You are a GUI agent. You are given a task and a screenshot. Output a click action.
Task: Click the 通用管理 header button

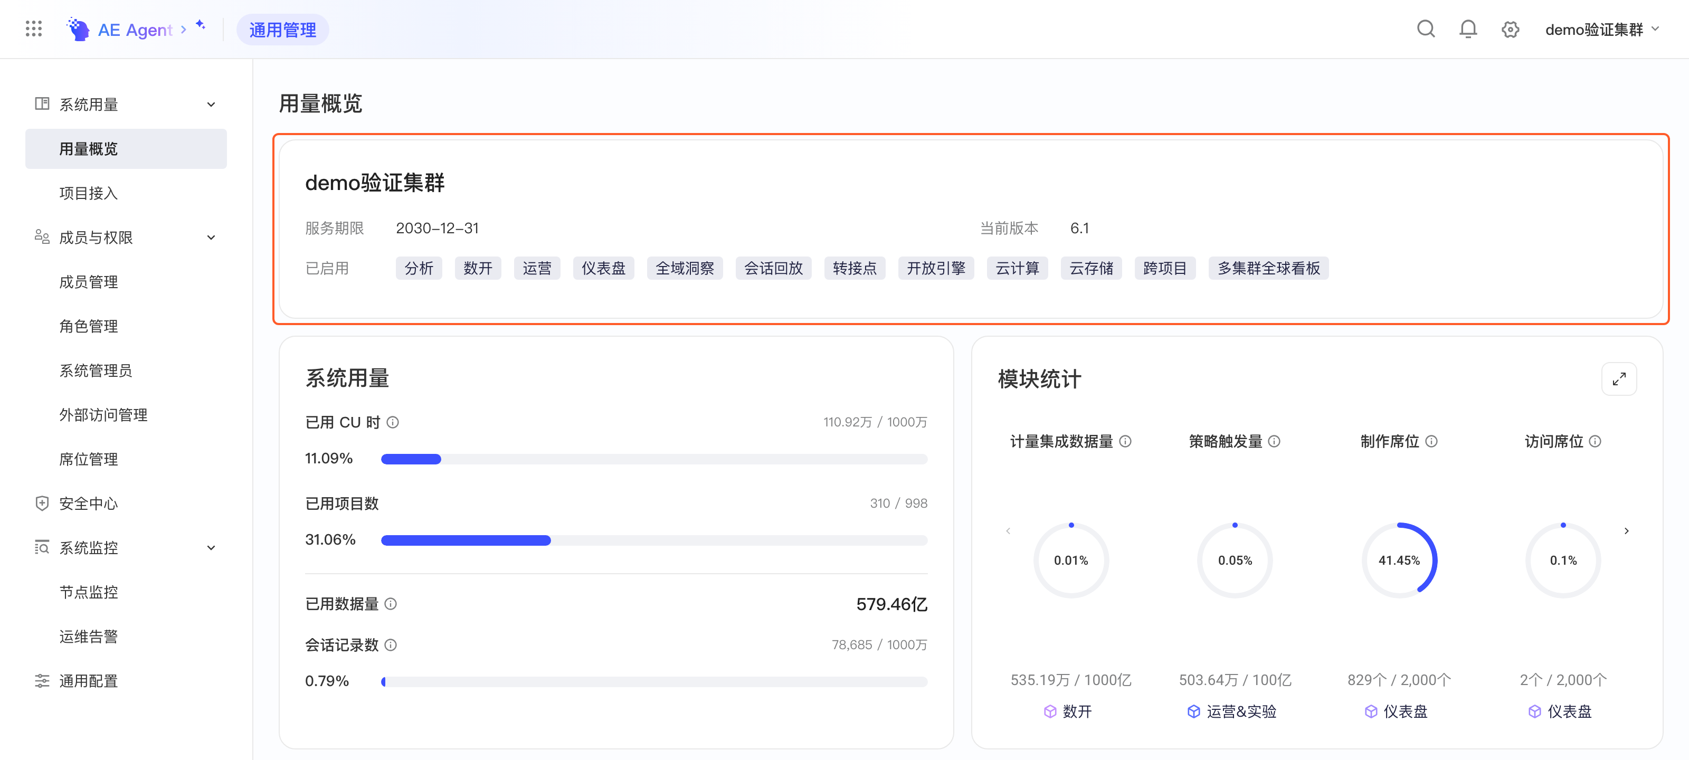[282, 30]
